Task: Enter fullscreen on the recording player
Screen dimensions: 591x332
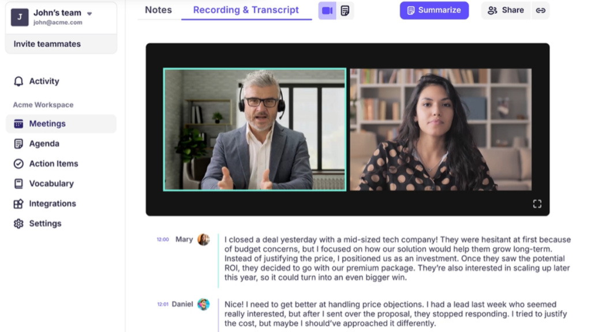Action: point(537,203)
